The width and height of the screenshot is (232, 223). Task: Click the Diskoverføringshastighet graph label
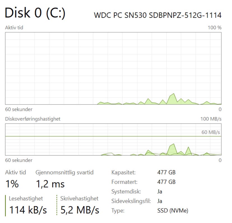point(33,119)
